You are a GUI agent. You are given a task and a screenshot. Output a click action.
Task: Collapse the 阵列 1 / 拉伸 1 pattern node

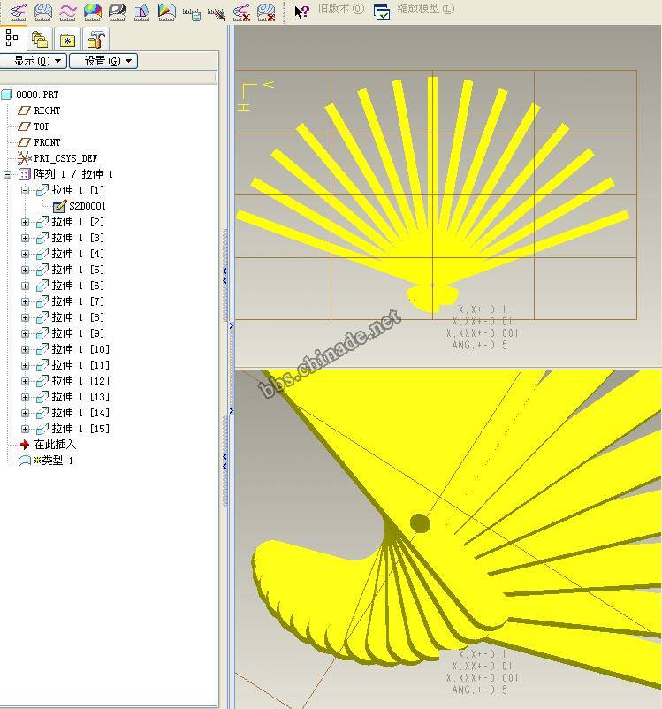click(x=8, y=174)
